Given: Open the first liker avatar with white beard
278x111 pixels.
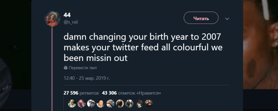Looking at the screenshot, I should tap(72, 103).
